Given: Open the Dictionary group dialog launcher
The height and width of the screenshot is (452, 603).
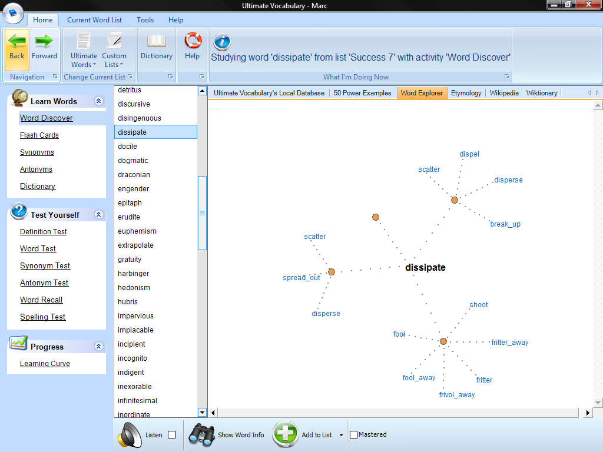Looking at the screenshot, I should 170,77.
